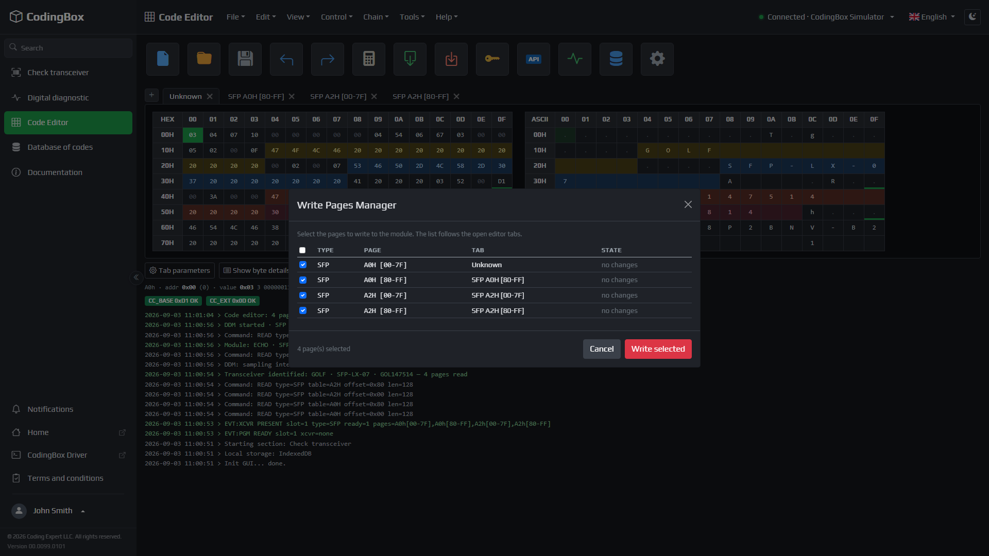Viewport: 989px width, 556px height.
Task: Switch to the Unknown editor tab
Action: 185,96
